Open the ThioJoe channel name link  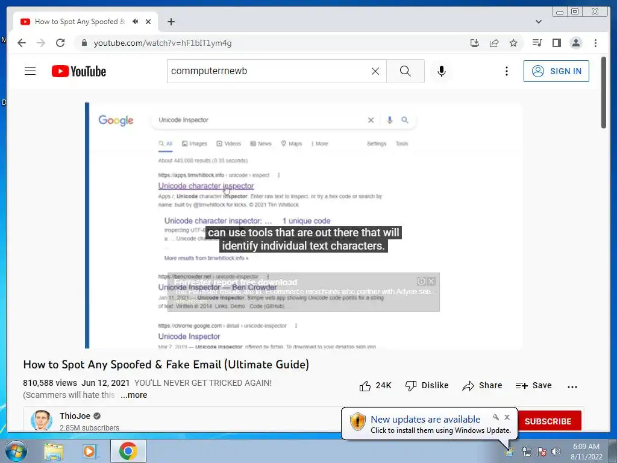click(75, 416)
